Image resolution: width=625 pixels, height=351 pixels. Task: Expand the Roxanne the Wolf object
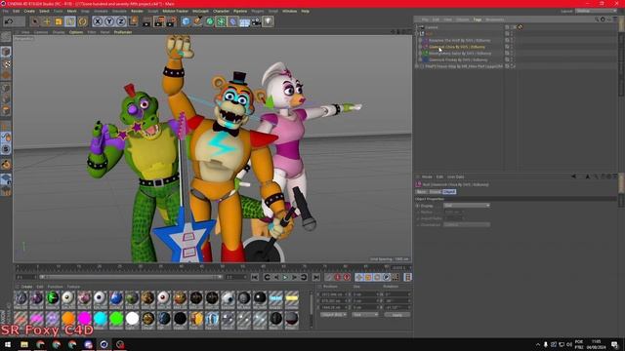(x=420, y=40)
